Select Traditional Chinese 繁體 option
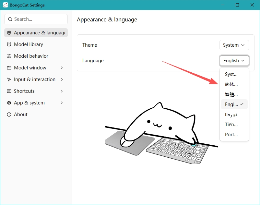260x205 pixels. coord(234,94)
